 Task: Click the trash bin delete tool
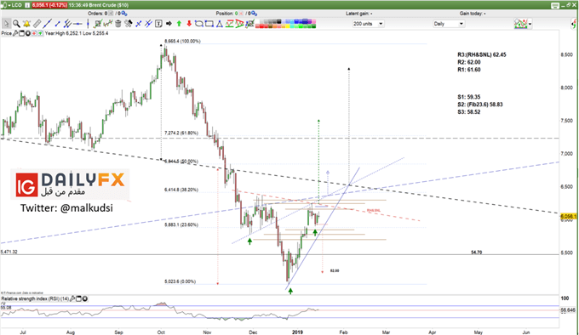click(x=118, y=24)
